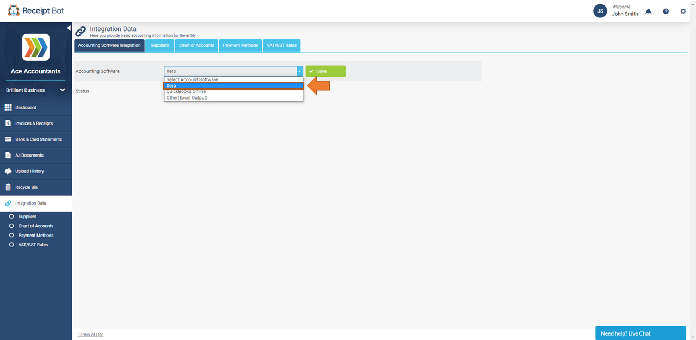This screenshot has height=340, width=696.
Task: Switch to the Suppliers tab
Action: [160, 46]
